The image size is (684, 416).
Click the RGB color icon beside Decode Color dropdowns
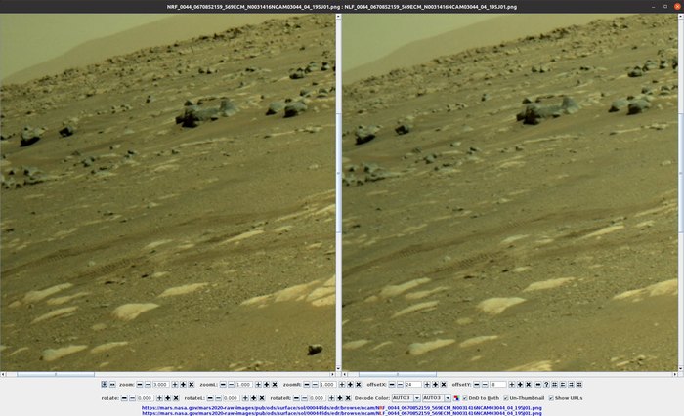click(456, 398)
